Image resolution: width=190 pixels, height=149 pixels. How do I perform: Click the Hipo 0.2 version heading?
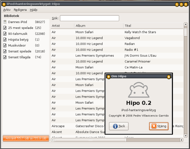click(139, 103)
